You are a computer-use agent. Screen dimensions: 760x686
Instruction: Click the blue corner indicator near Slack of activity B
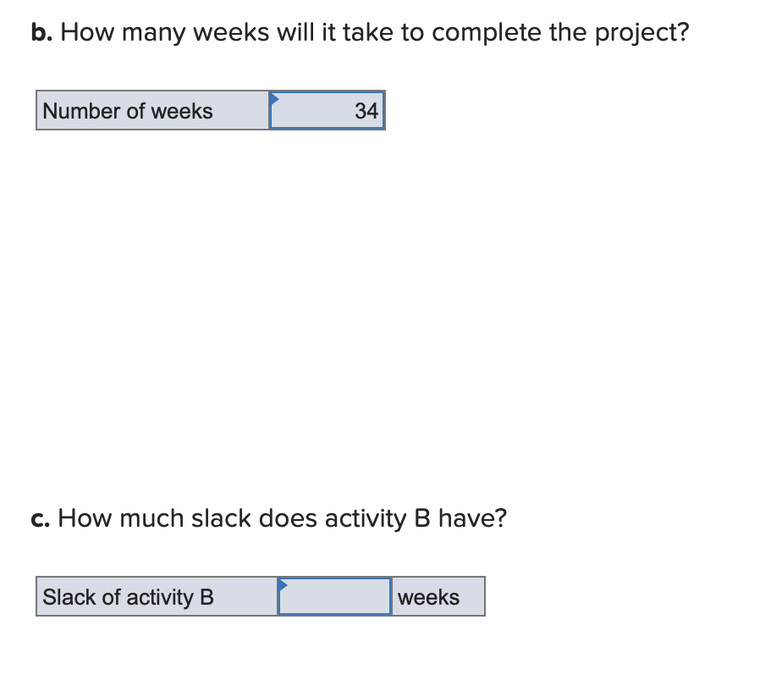tap(282, 583)
